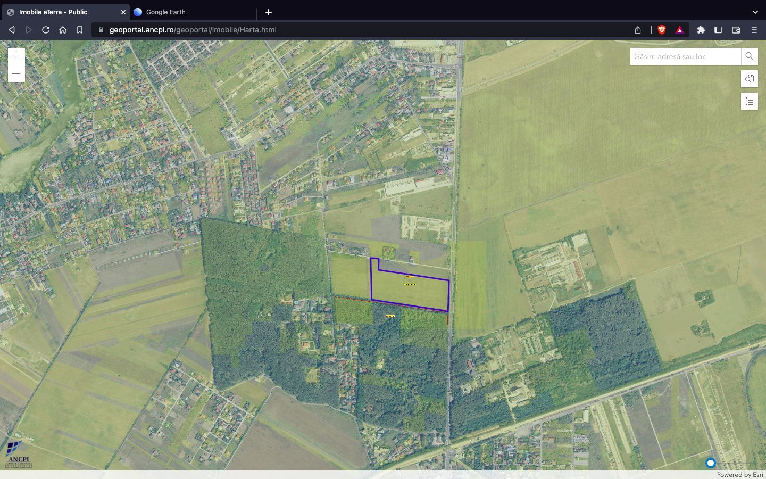Zoom out of the map
This screenshot has height=479, width=766.
16,73
